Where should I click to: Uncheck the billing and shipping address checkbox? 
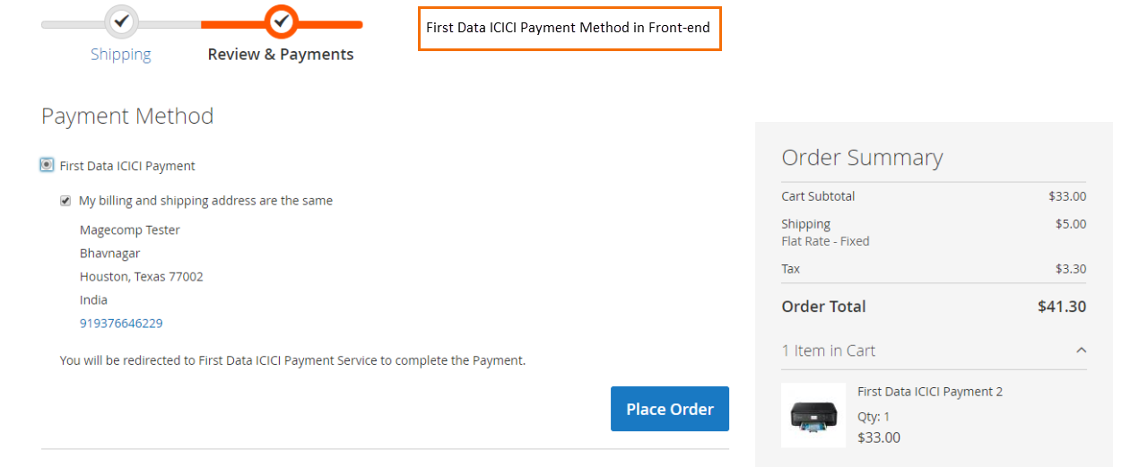click(x=65, y=201)
